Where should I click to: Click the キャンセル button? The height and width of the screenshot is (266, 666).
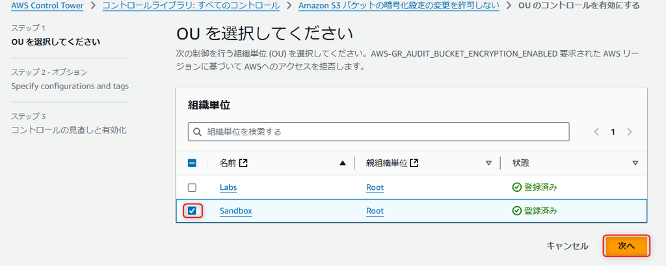click(567, 246)
